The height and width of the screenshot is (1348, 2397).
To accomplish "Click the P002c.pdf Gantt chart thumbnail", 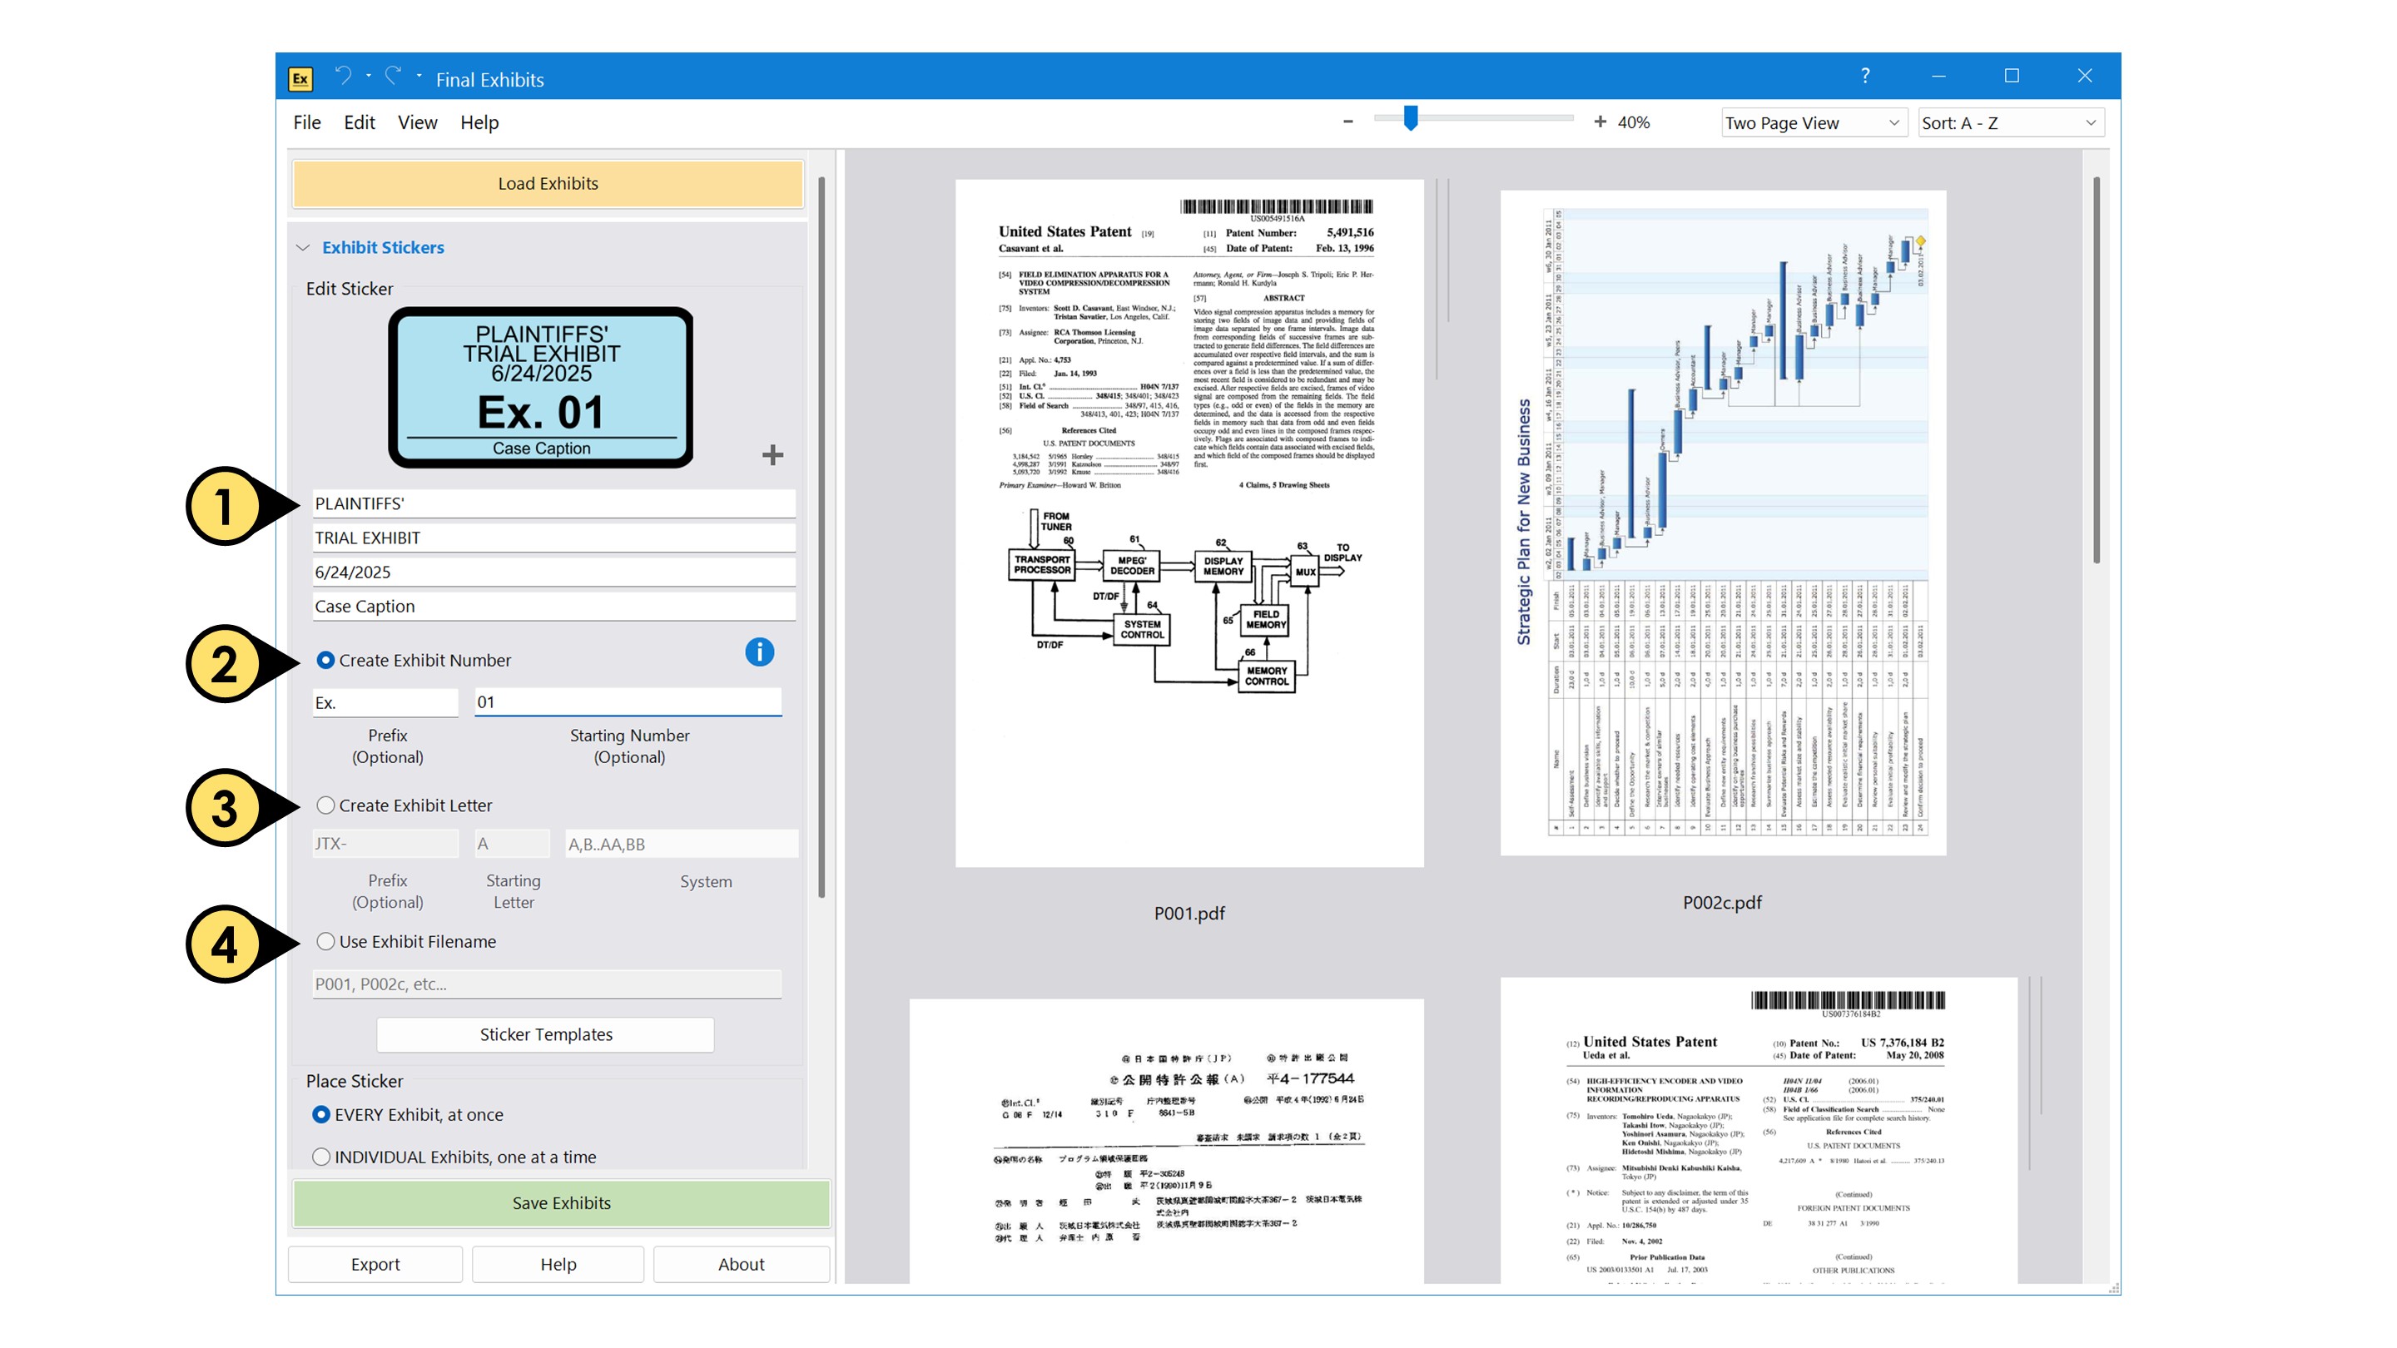I will click(x=1722, y=523).
